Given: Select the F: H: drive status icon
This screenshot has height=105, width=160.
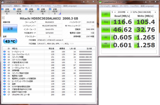Looking at the screenshot, I should click(14, 9).
